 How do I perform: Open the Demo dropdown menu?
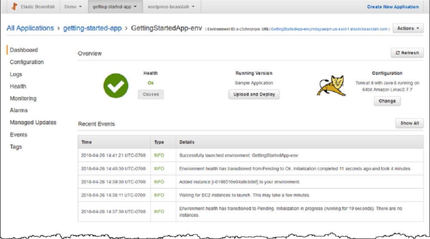[73, 6]
